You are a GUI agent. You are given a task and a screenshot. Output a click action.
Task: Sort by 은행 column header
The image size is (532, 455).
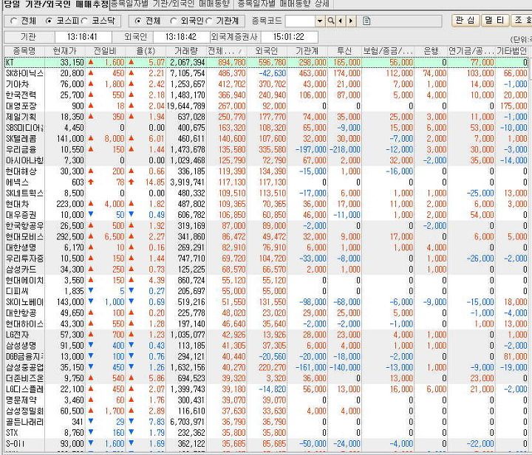(431, 51)
